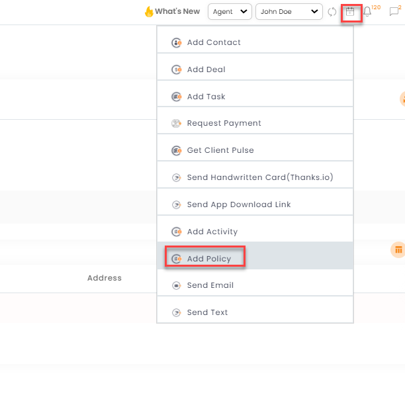
Task: Choose Send Handwritten Card (Thanks.io)
Action: pos(255,177)
